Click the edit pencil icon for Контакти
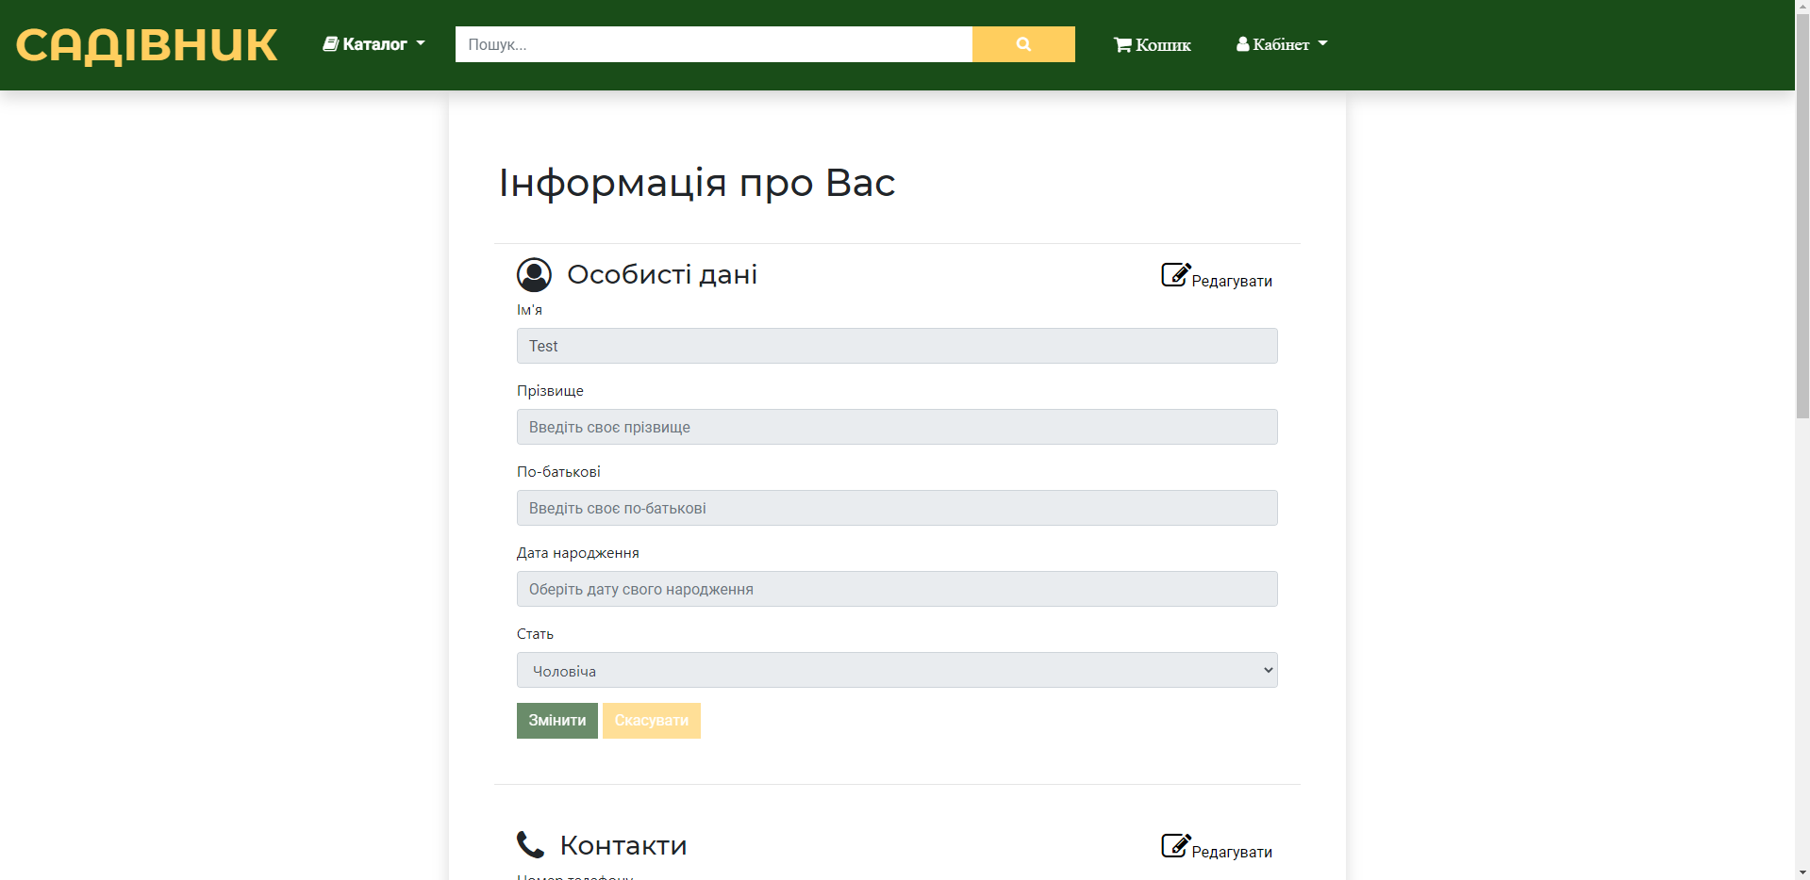Image resolution: width=1810 pixels, height=880 pixels. click(1174, 844)
